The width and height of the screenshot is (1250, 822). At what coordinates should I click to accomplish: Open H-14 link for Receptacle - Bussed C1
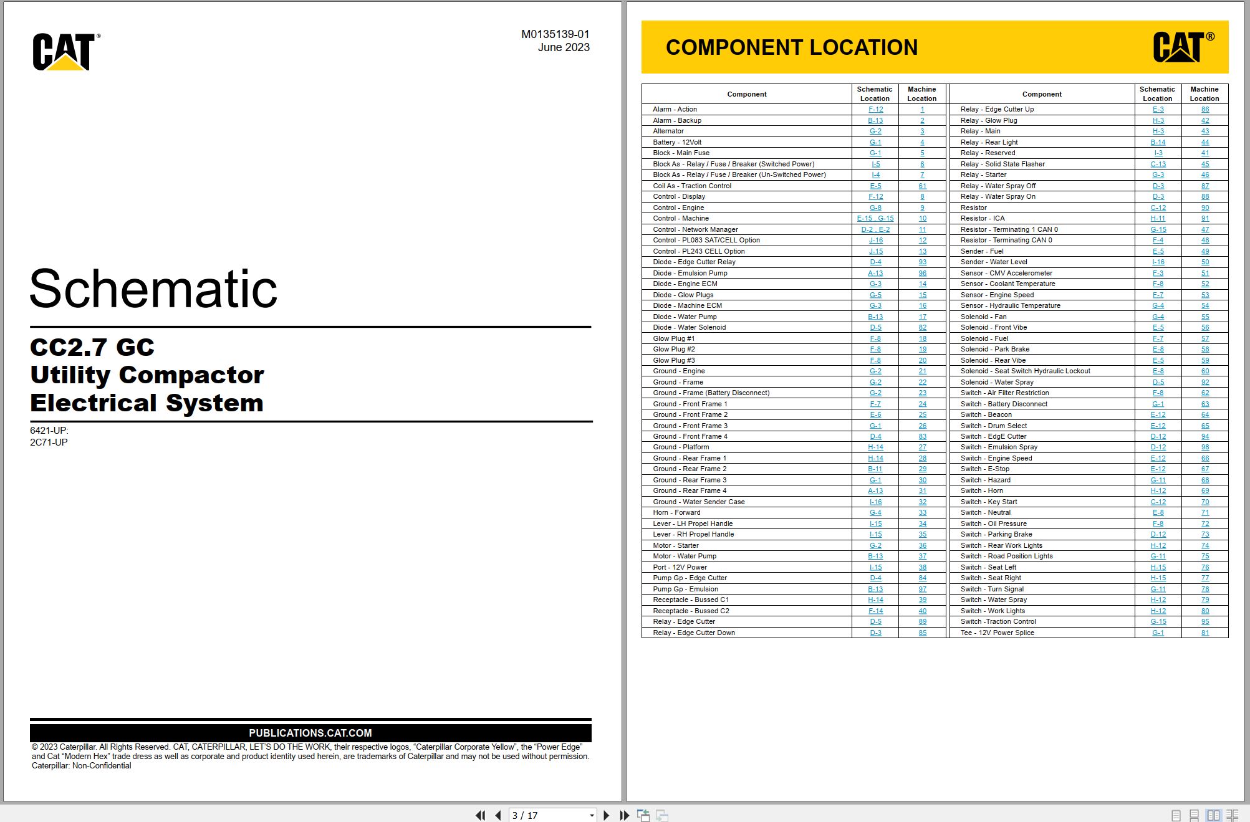[x=875, y=600]
